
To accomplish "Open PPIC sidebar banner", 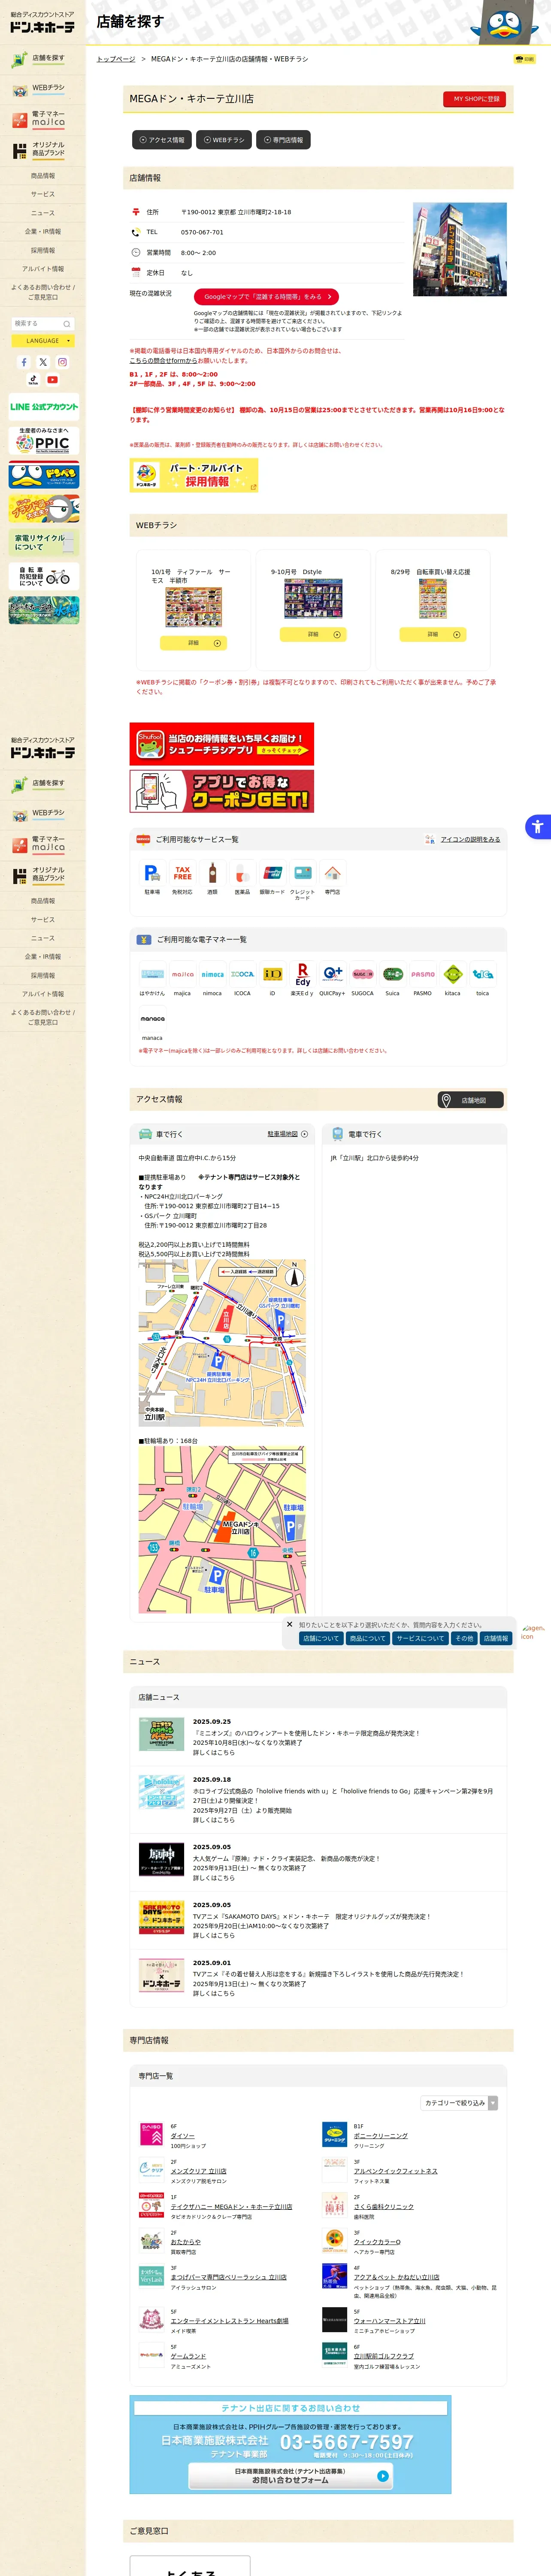I will click(x=44, y=441).
